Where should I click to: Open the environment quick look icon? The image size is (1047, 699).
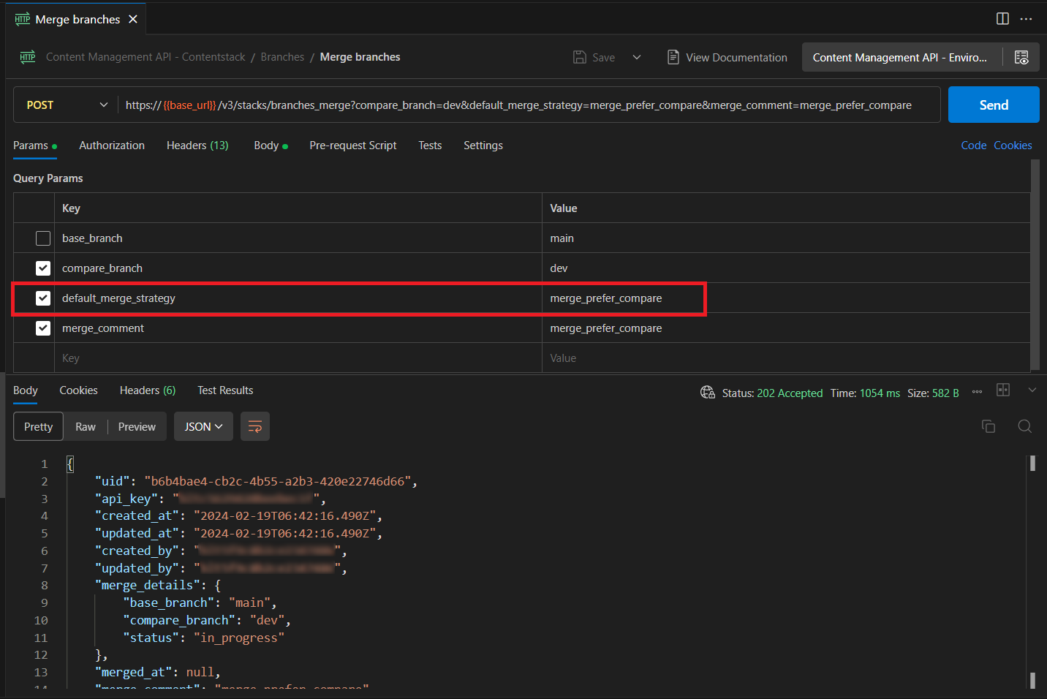click(x=1021, y=57)
